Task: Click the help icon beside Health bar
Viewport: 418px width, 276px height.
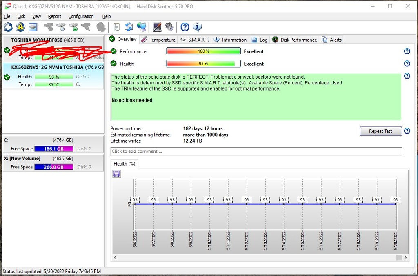Action: click(x=407, y=63)
